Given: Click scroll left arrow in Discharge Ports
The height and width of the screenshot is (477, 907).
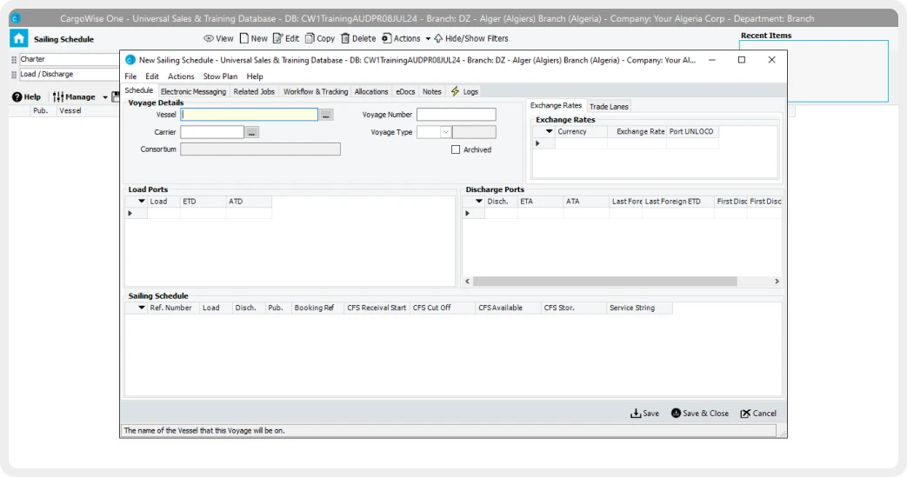Looking at the screenshot, I should tap(467, 282).
